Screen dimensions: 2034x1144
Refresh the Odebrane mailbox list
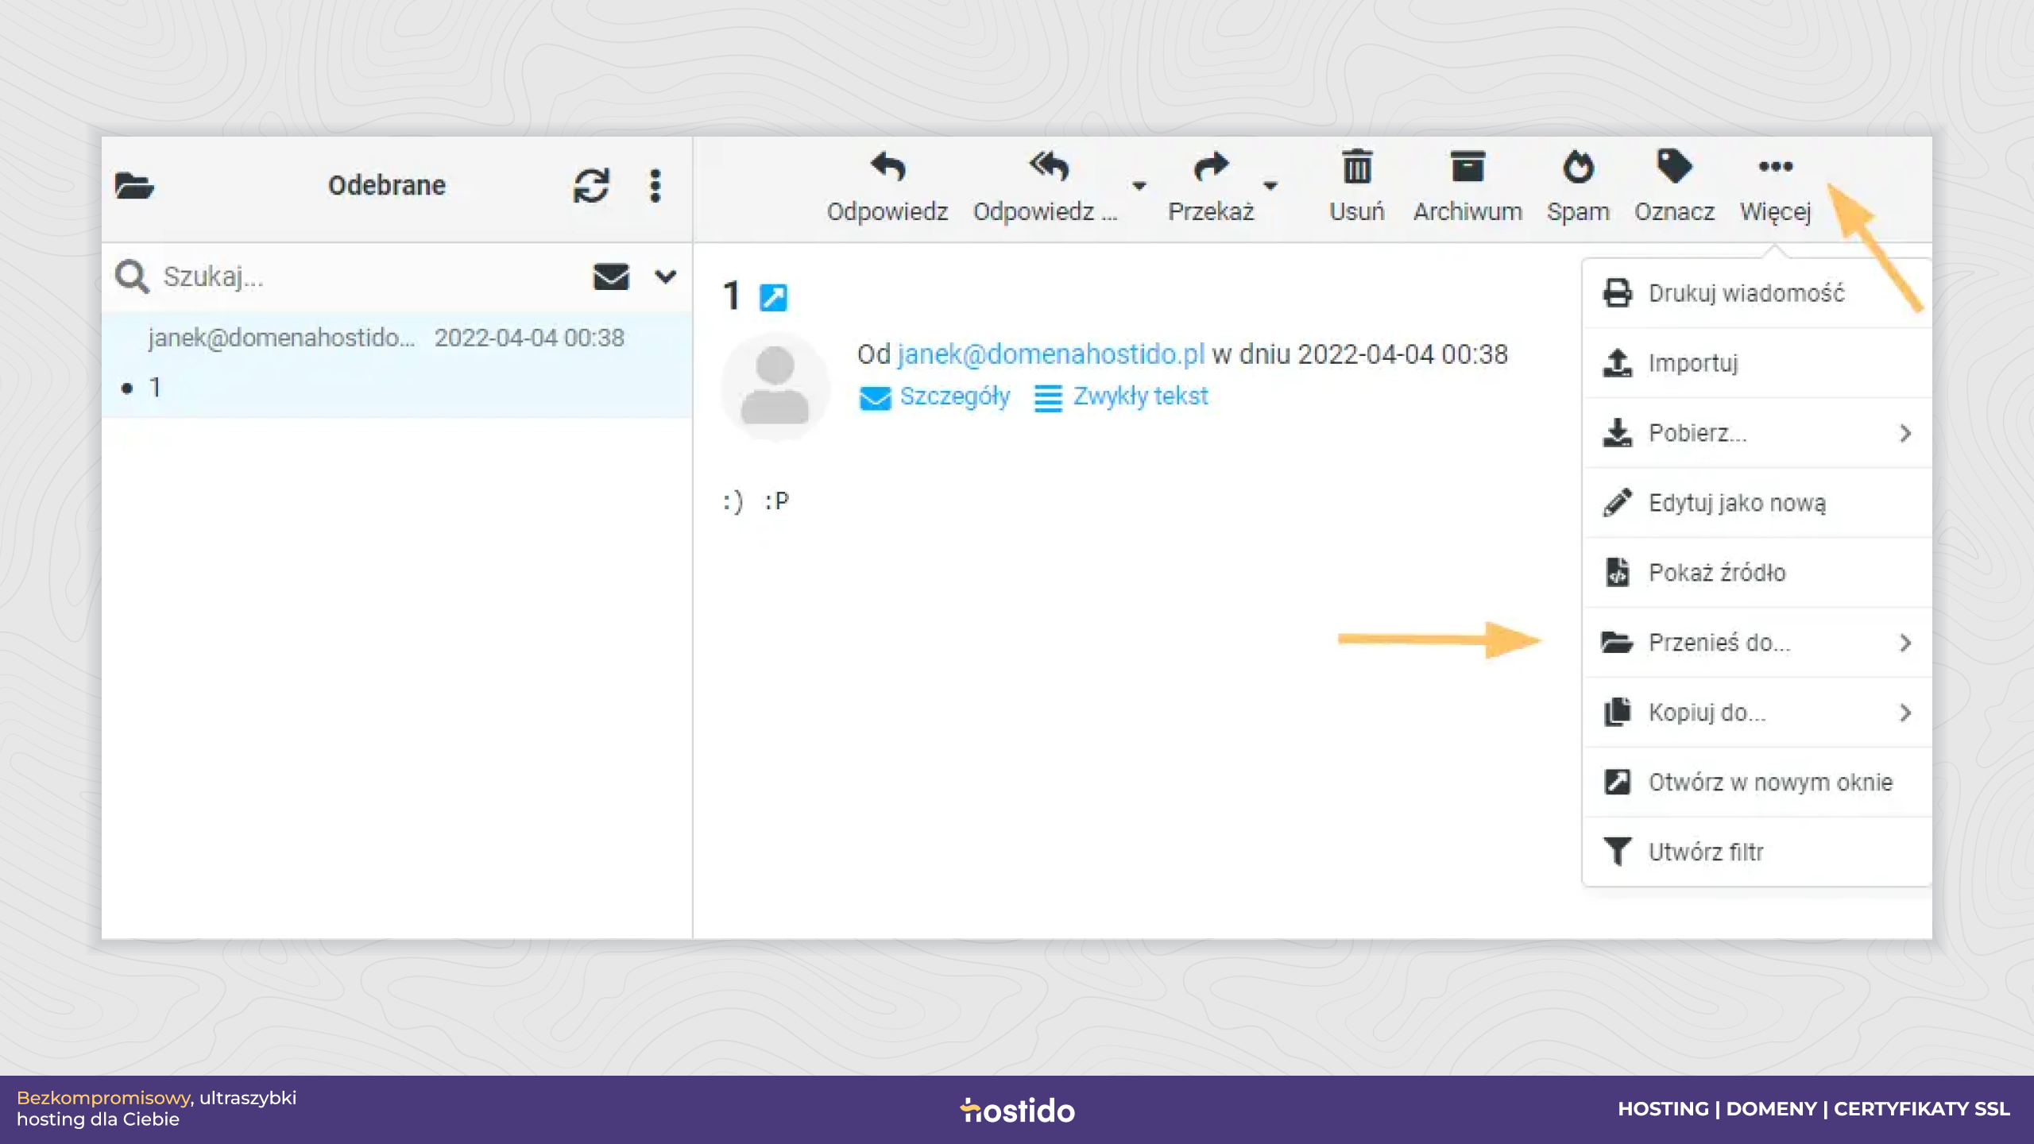pos(591,185)
